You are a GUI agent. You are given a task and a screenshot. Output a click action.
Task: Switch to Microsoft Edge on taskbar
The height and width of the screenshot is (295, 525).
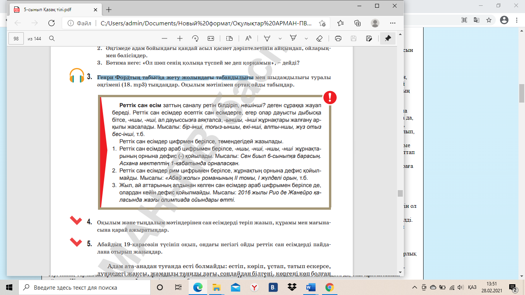198,287
